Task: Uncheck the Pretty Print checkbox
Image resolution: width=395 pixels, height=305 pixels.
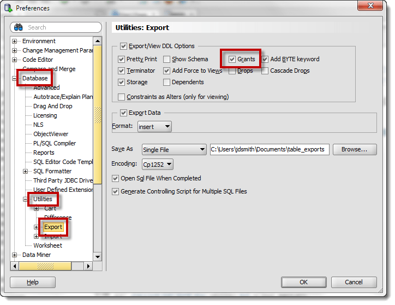Action: (x=121, y=59)
